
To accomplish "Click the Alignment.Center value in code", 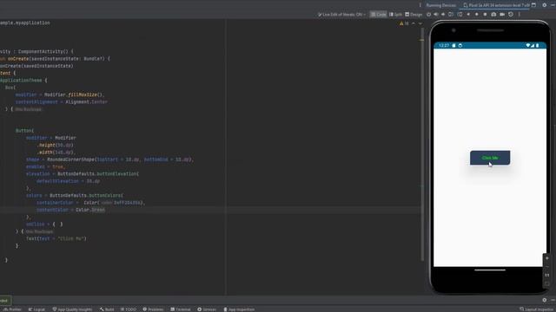I will coord(86,102).
